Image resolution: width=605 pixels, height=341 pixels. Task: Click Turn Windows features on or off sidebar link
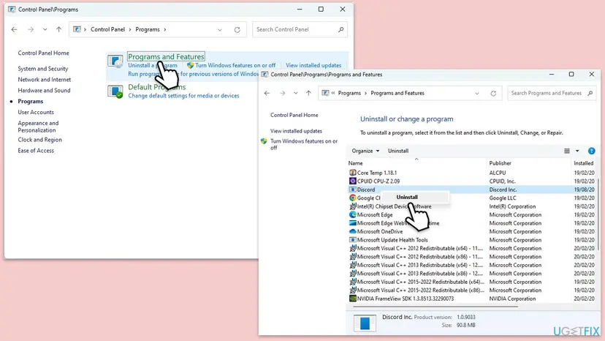[x=304, y=144]
